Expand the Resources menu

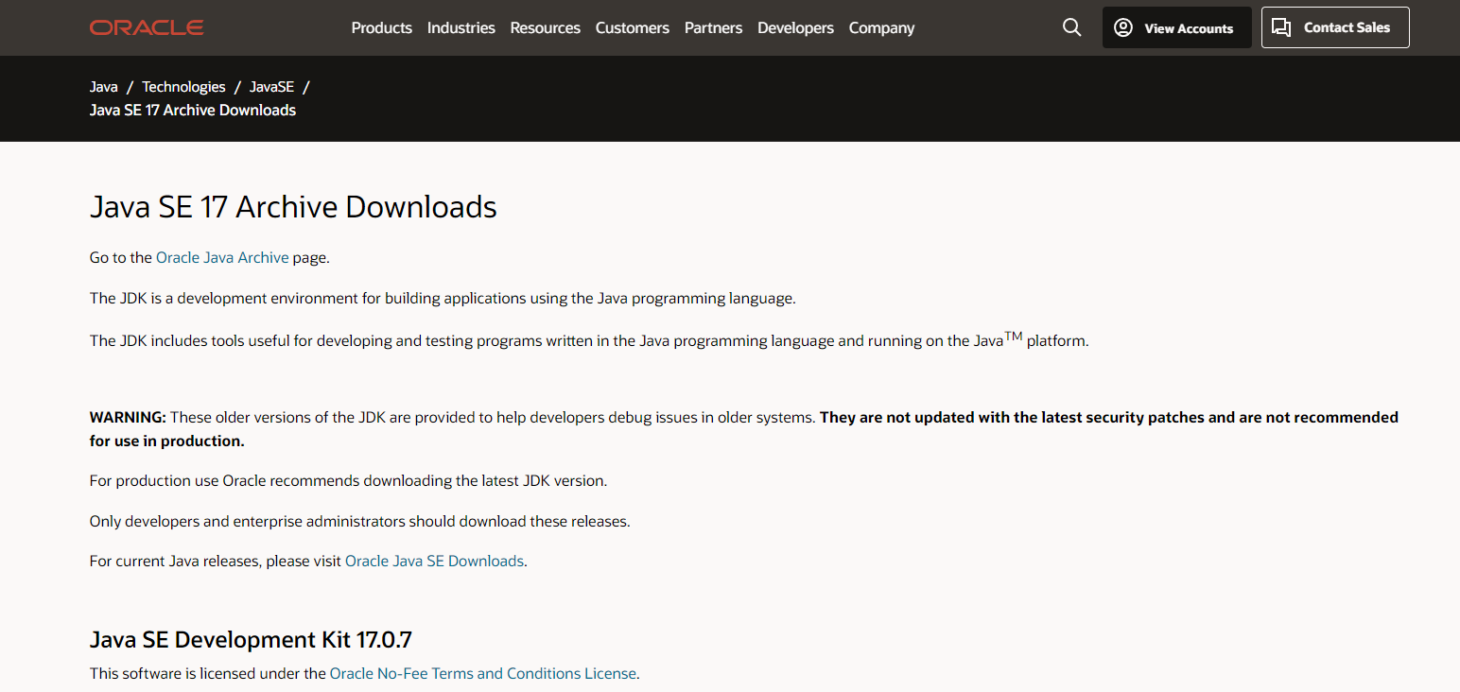click(545, 28)
